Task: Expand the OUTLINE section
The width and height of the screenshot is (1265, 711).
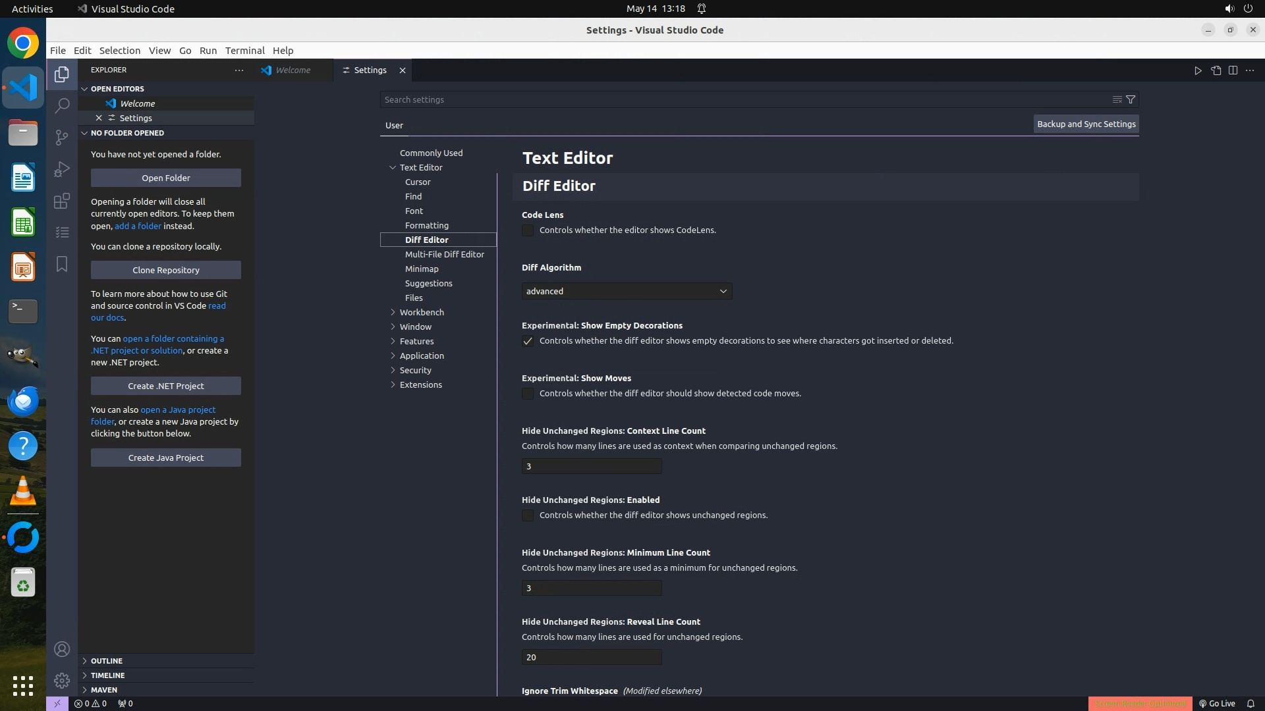Action: point(106,660)
